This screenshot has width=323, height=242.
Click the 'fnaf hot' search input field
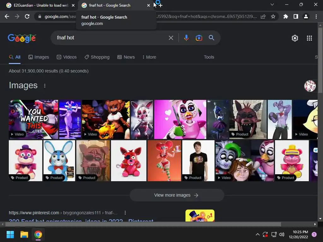pyautogui.click(x=111, y=38)
